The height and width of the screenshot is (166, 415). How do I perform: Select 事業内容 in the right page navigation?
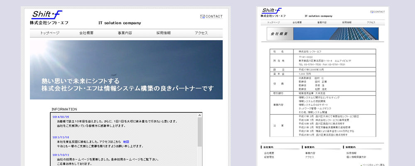[322, 22]
